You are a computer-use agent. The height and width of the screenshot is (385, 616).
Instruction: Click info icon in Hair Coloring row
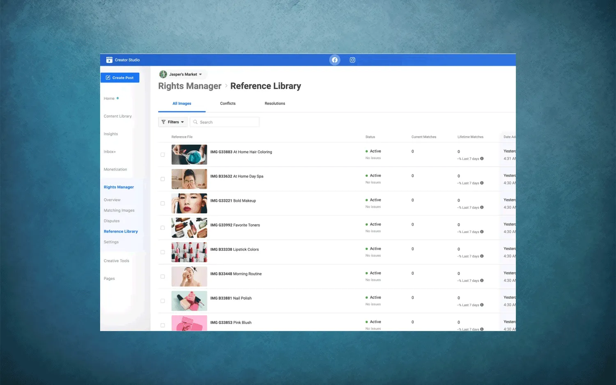482,158
